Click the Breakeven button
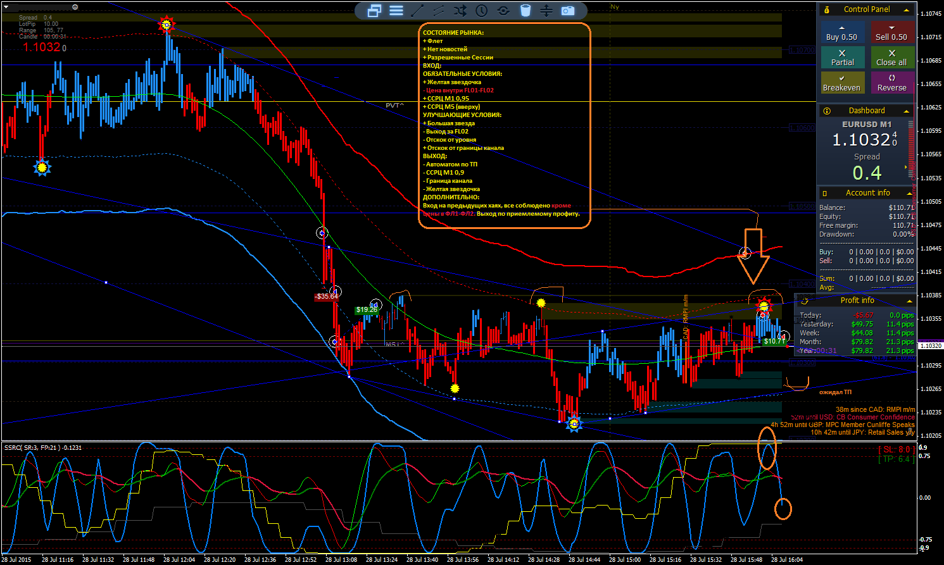Viewport: 944px width, 565px height. [x=842, y=83]
